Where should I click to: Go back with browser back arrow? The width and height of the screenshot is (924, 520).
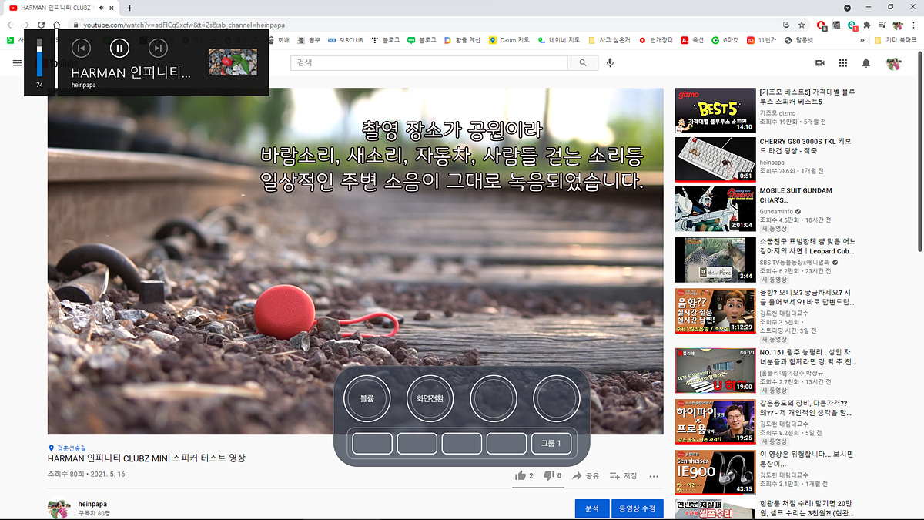tap(10, 25)
